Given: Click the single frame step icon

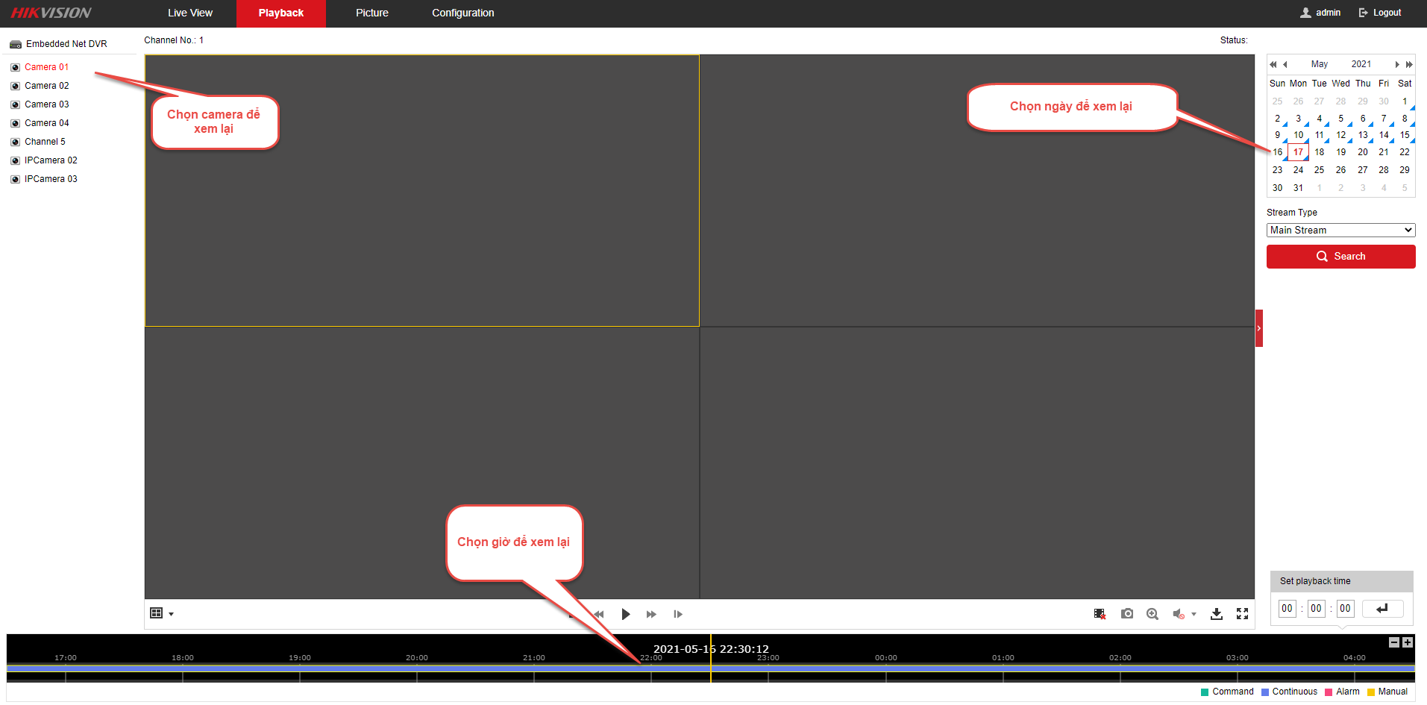Looking at the screenshot, I should 677,614.
